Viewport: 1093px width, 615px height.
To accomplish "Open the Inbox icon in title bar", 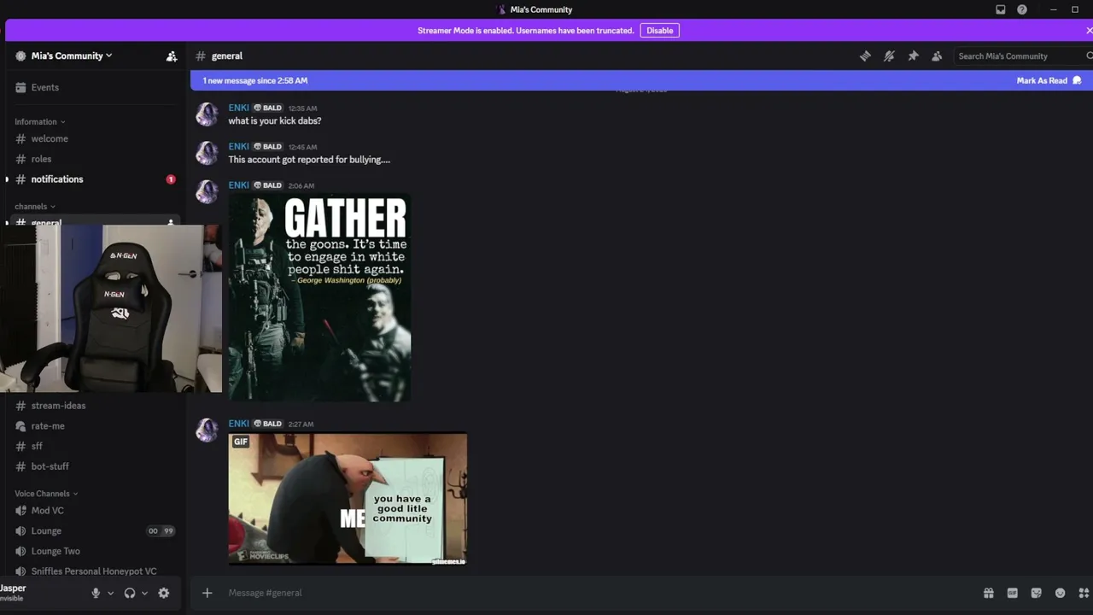I will (x=1001, y=9).
